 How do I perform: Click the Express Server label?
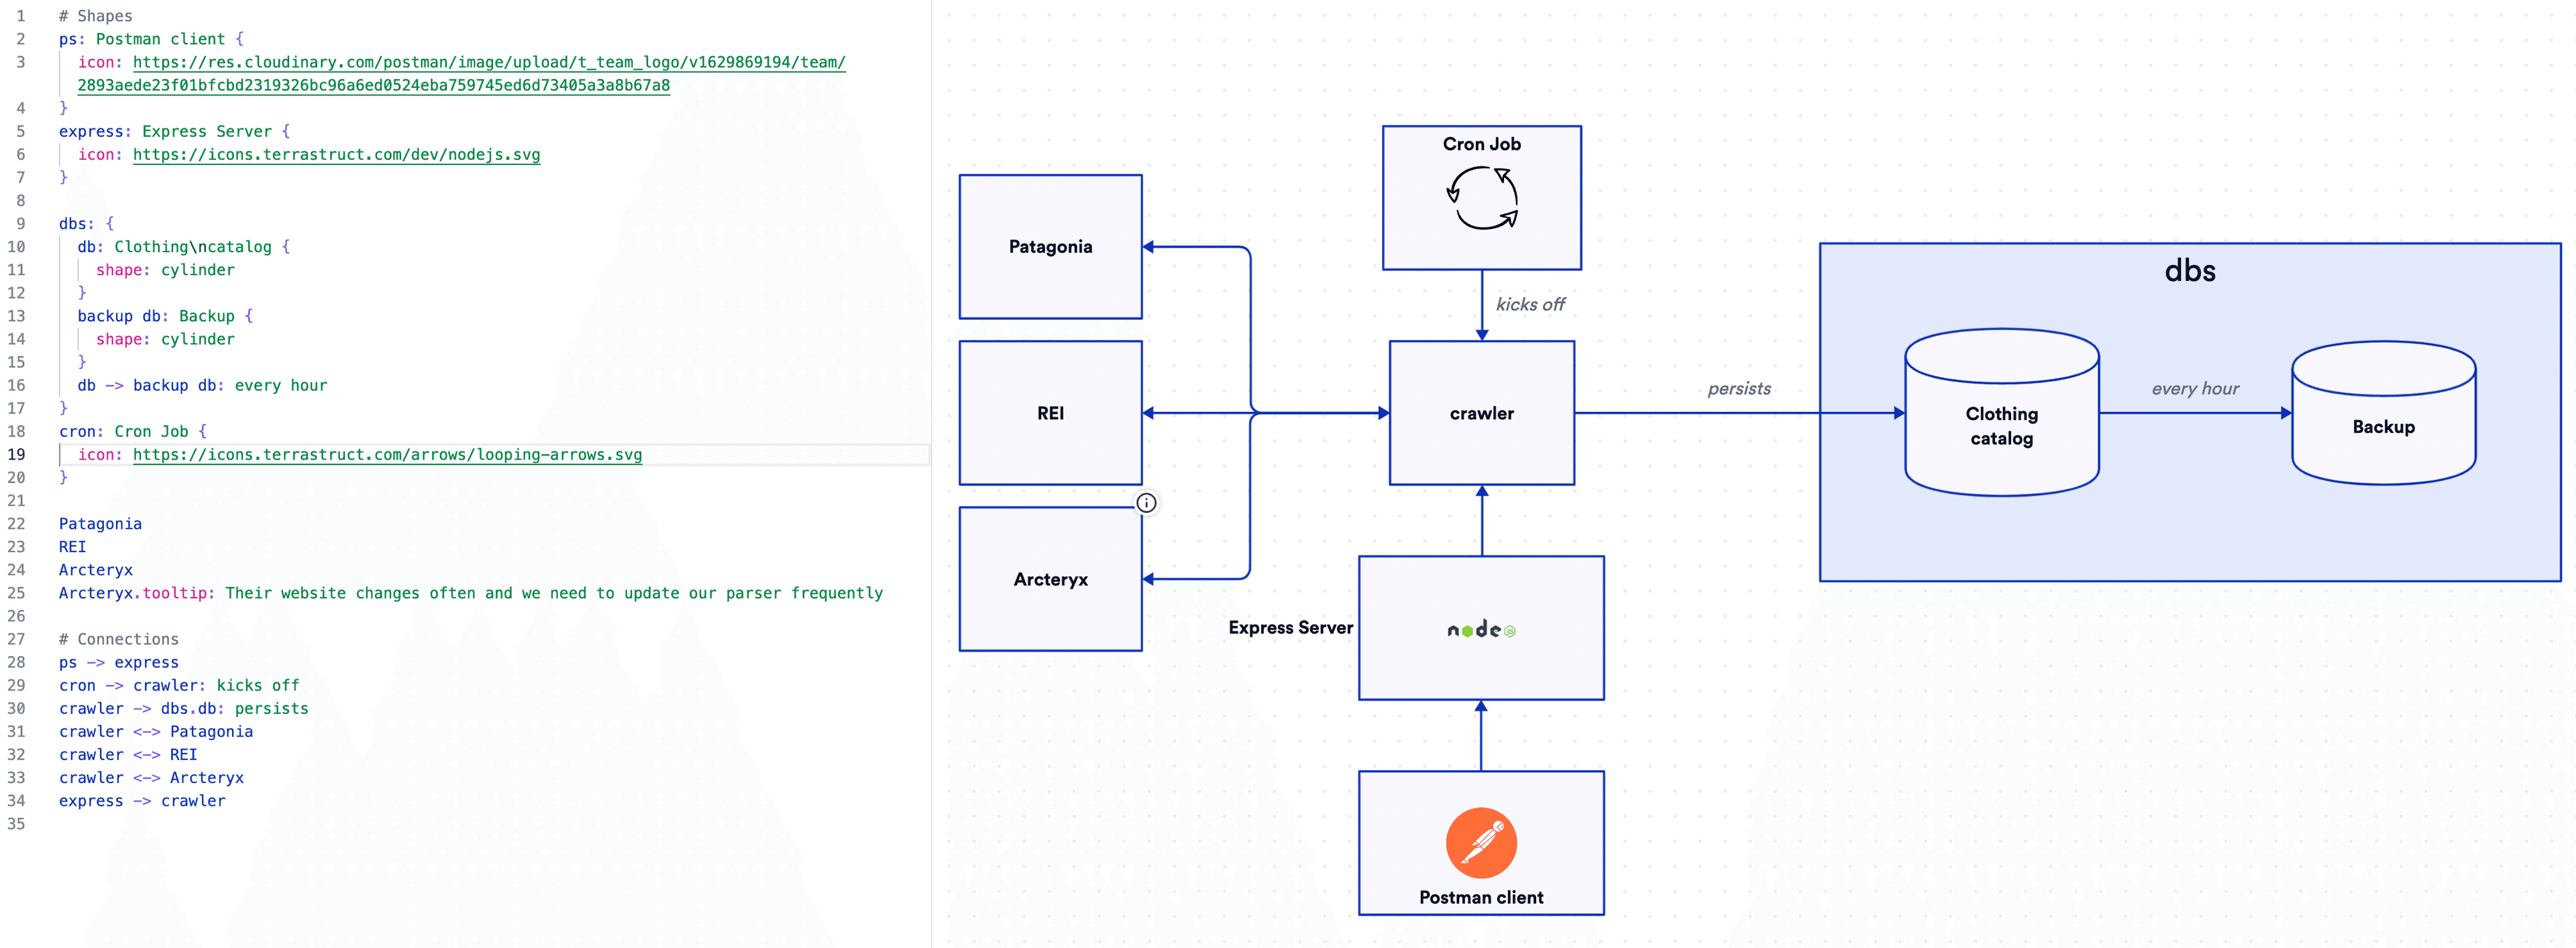tap(1290, 627)
